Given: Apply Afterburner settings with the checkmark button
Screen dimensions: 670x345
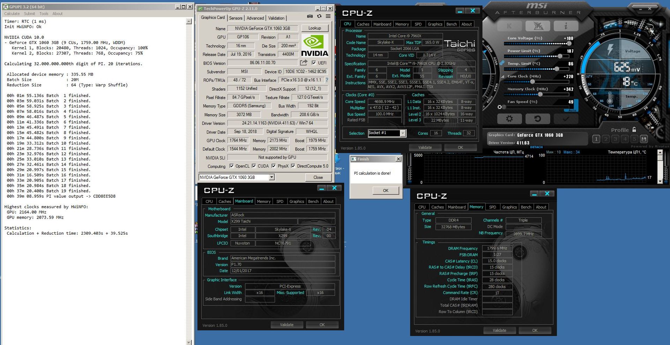Looking at the screenshot, I should point(566,119).
